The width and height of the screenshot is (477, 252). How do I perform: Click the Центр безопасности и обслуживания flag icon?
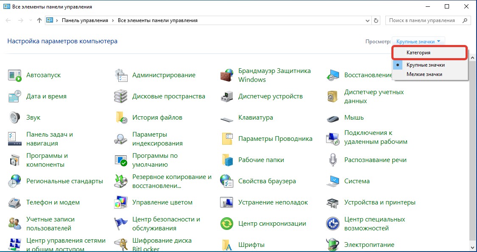coord(121,224)
